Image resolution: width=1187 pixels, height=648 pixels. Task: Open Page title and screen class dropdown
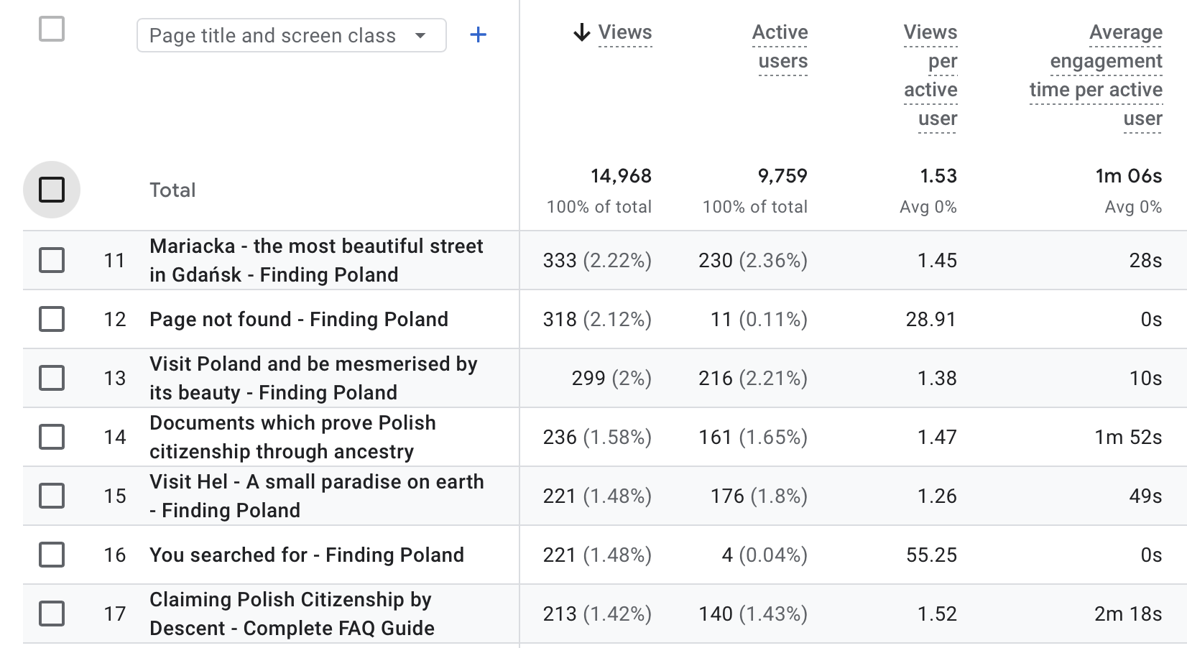coord(291,35)
